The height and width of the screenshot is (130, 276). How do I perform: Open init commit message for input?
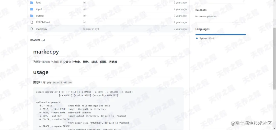[85, 9]
